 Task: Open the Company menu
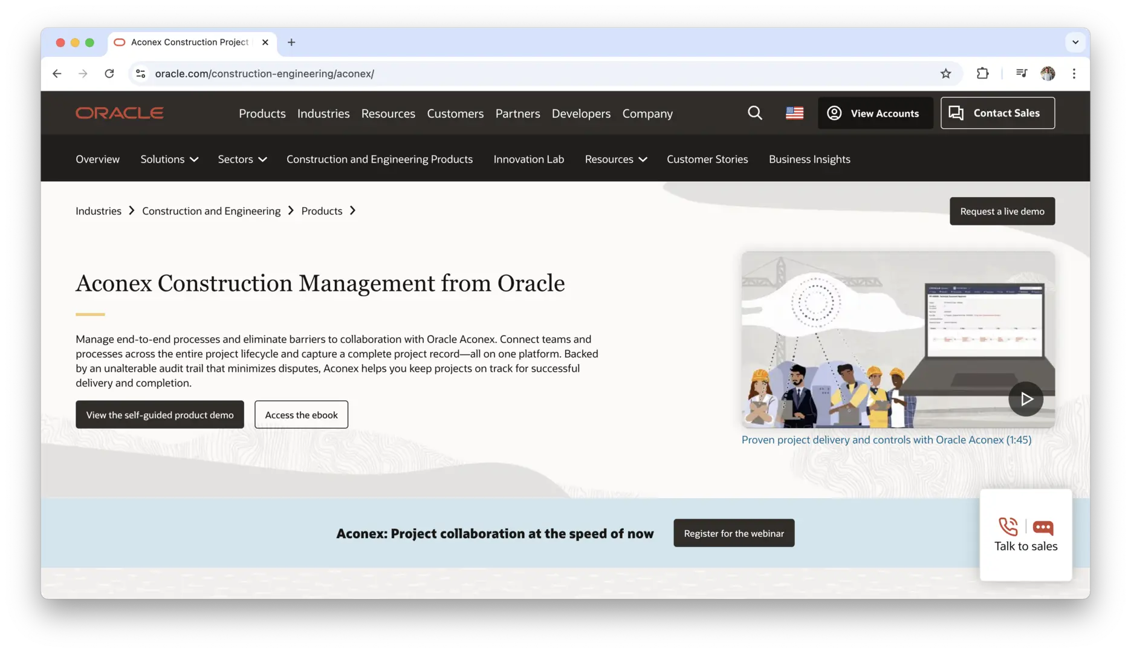647,114
